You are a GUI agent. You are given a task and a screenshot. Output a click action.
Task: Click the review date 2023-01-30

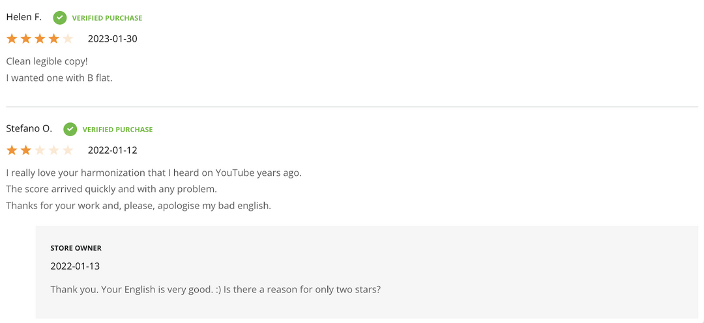click(112, 39)
